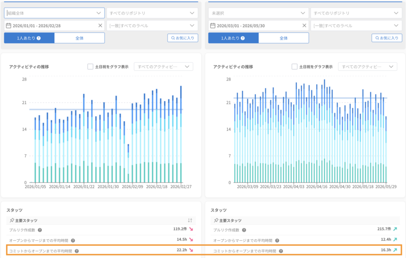
Task: Click the up trend arrow beside 12.4h
Action: (x=395, y=240)
